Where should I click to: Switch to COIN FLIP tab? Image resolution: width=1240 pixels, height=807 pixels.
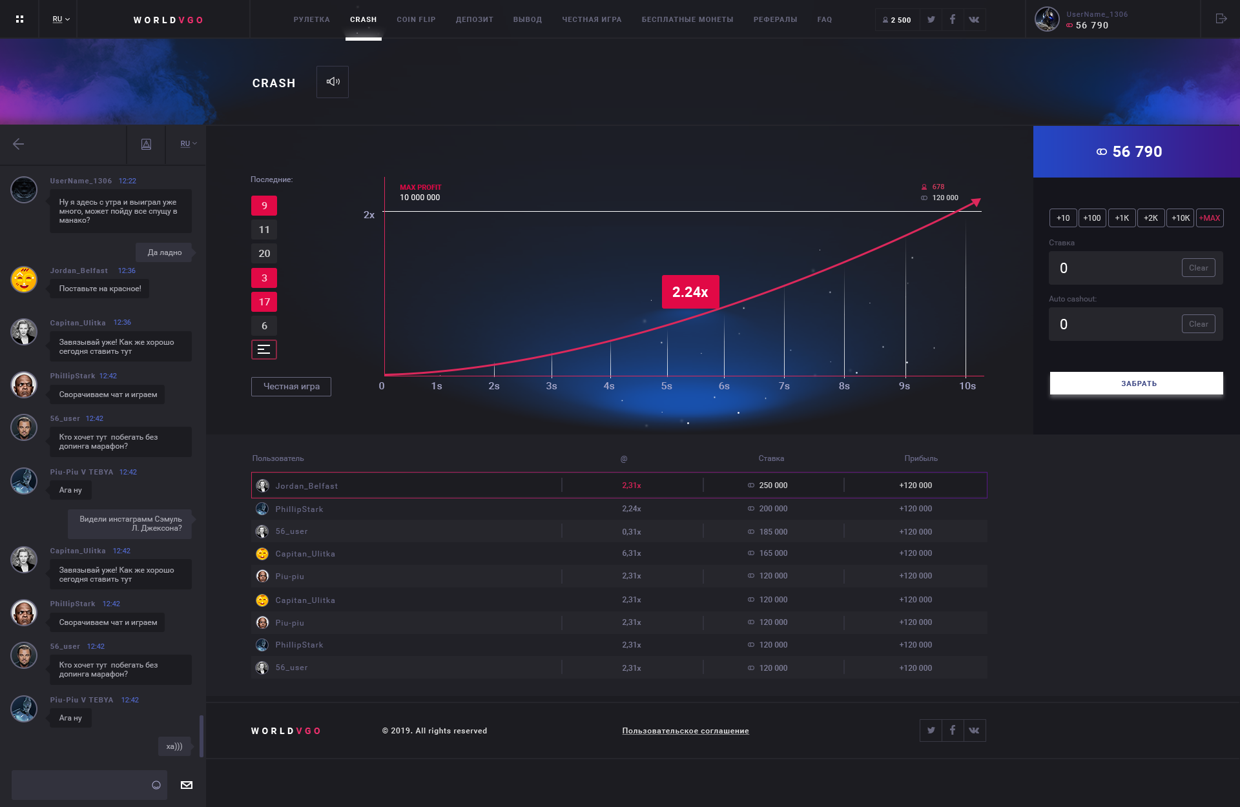pyautogui.click(x=416, y=20)
